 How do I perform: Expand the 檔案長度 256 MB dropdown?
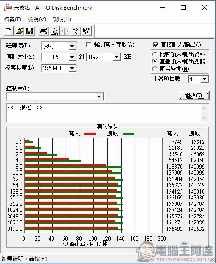(x=72, y=68)
